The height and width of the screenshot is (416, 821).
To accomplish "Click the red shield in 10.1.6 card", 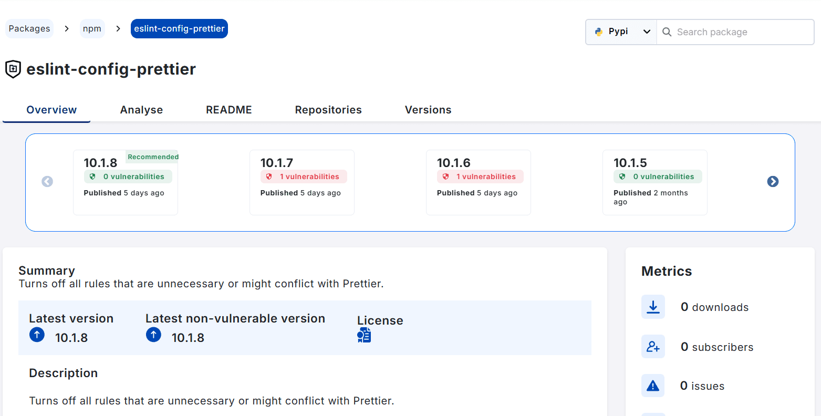I will pyautogui.click(x=446, y=176).
